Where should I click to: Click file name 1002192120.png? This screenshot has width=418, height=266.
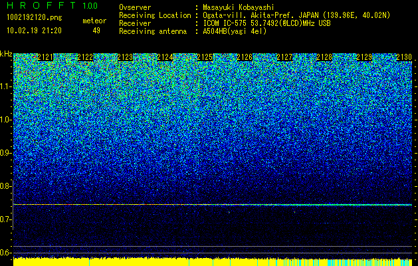pyautogui.click(x=35, y=18)
